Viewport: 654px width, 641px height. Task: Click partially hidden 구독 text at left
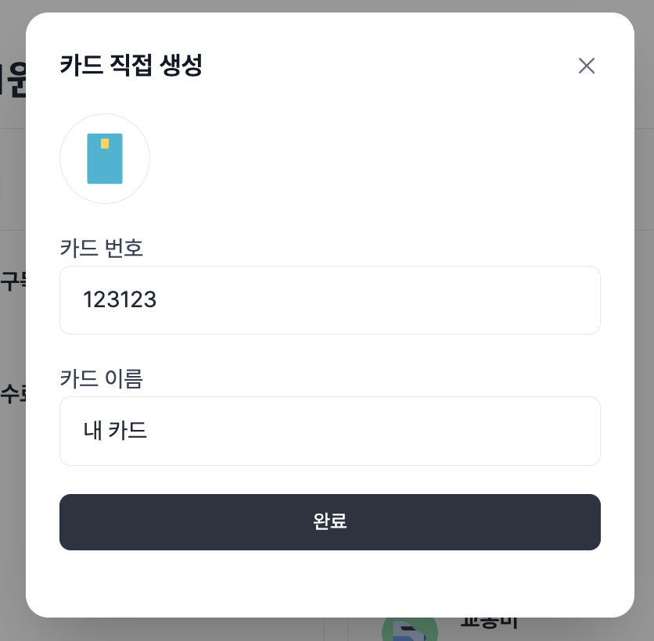pyautogui.click(x=13, y=281)
